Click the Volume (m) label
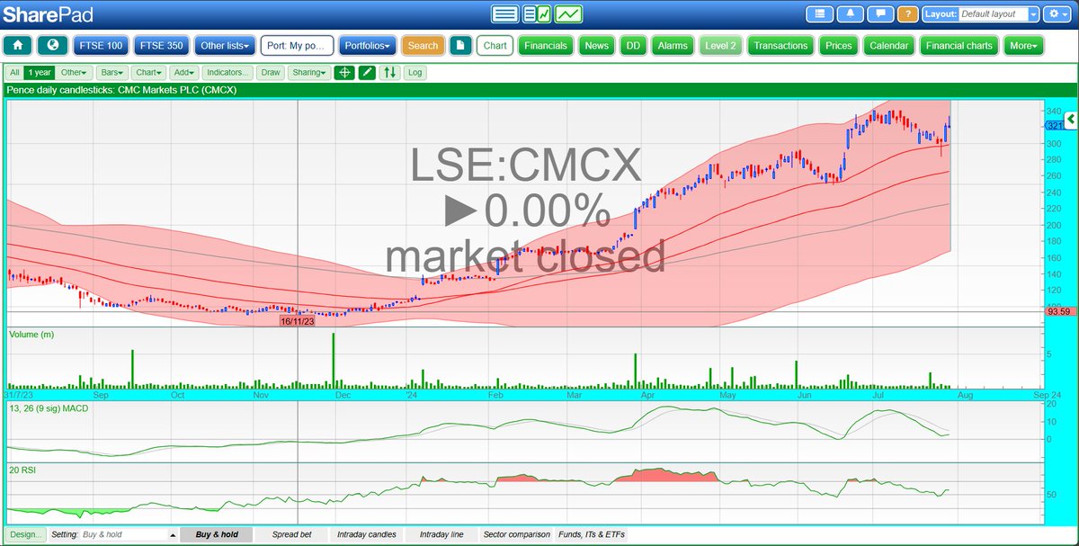Viewport: 1079px width, 546px height. coord(31,334)
